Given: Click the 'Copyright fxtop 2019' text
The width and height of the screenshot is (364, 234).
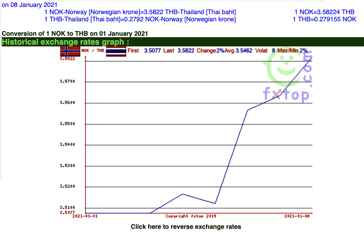Looking at the screenshot, I should click(191, 216).
